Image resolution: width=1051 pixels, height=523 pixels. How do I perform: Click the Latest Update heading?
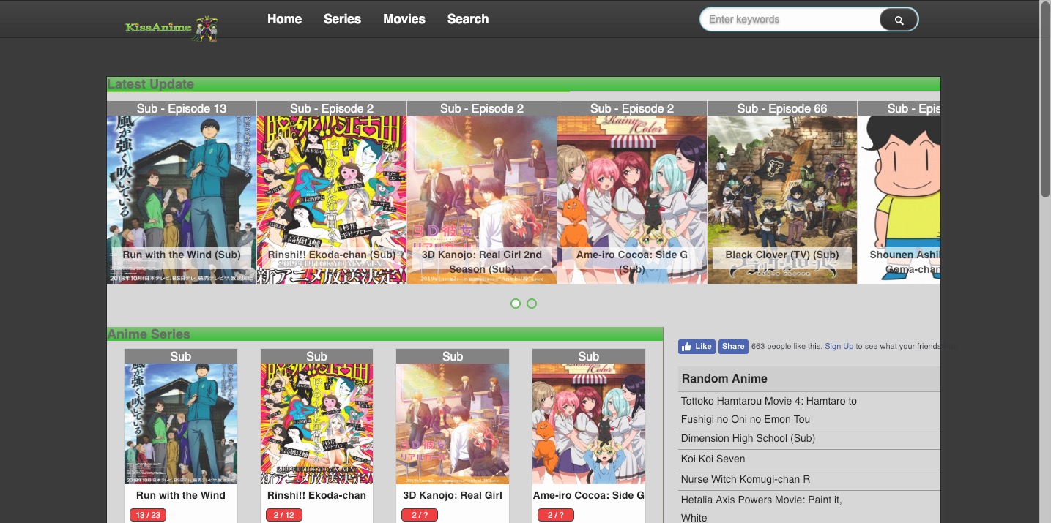[150, 84]
